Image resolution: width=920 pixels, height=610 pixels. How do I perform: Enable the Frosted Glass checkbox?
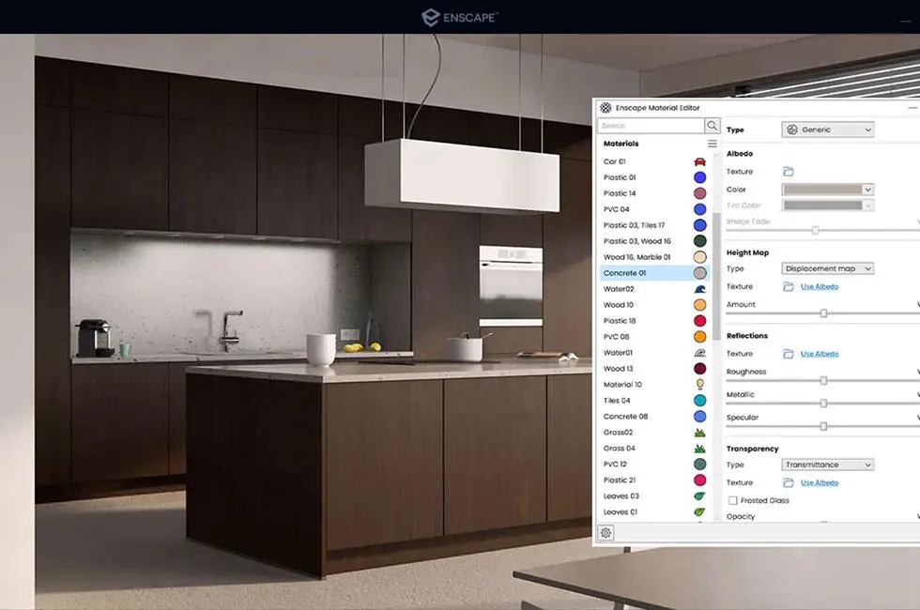tap(732, 500)
